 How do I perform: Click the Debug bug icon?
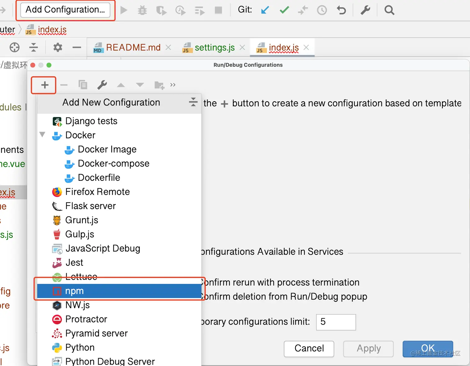[142, 10]
